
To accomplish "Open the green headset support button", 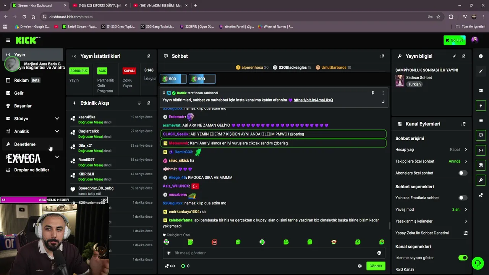I will coord(478,263).
